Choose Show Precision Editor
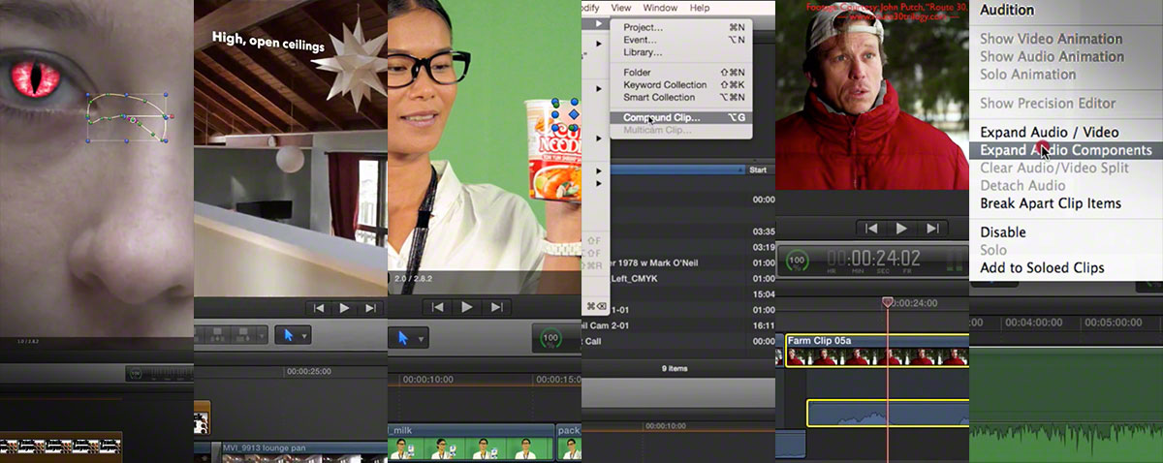Viewport: 1163px width, 463px height. pyautogui.click(x=1066, y=104)
